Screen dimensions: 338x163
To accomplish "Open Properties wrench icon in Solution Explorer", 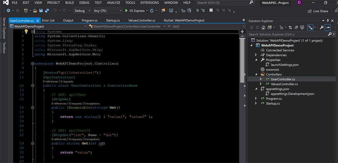I will (x=321, y=27).
